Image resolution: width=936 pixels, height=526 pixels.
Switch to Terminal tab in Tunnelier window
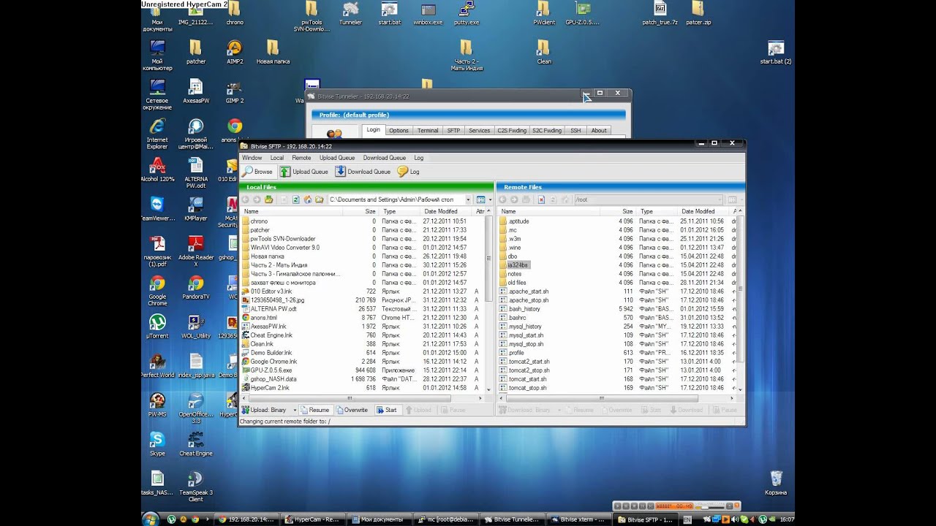pyautogui.click(x=428, y=131)
